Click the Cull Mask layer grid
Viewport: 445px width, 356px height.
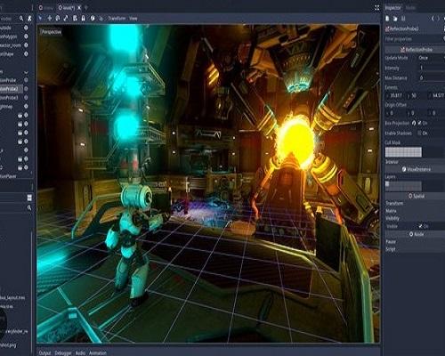pyautogui.click(x=403, y=152)
